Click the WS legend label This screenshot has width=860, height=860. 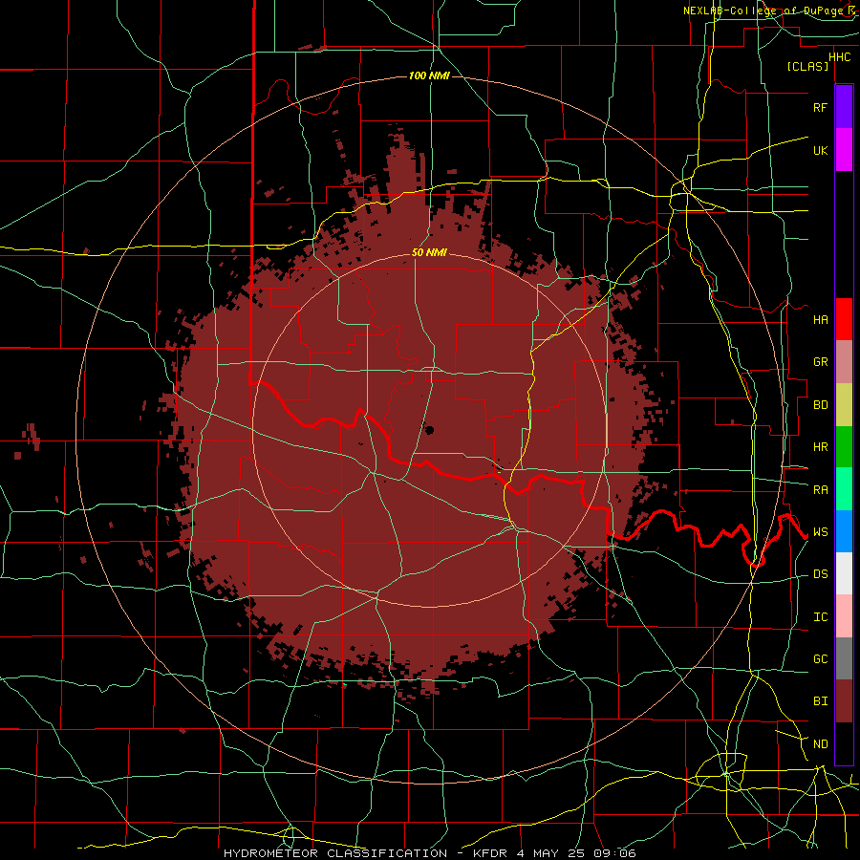820,531
